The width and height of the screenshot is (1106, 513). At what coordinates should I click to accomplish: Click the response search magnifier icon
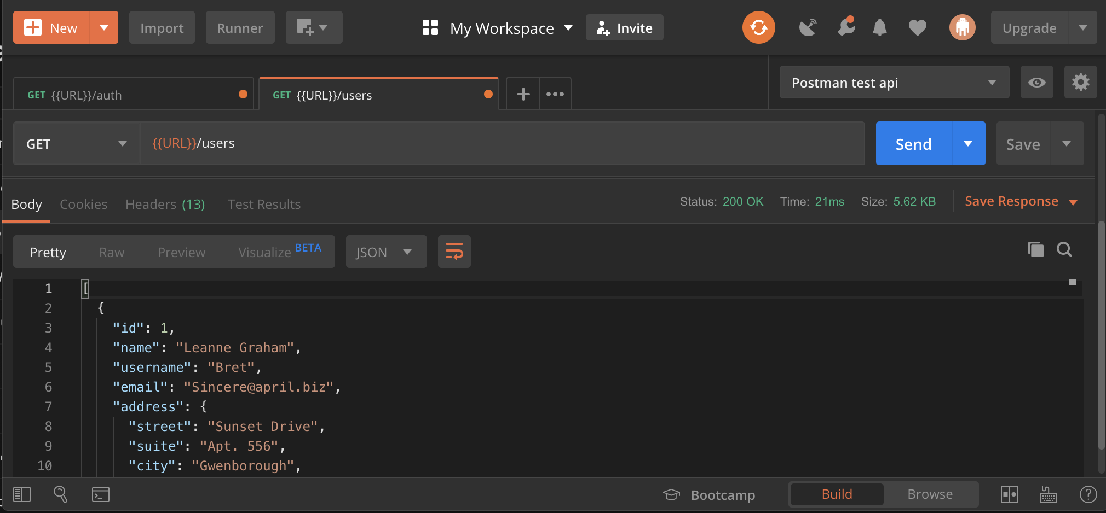[x=1064, y=249]
